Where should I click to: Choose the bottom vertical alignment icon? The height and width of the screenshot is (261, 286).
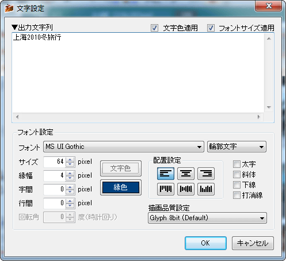click(x=206, y=189)
